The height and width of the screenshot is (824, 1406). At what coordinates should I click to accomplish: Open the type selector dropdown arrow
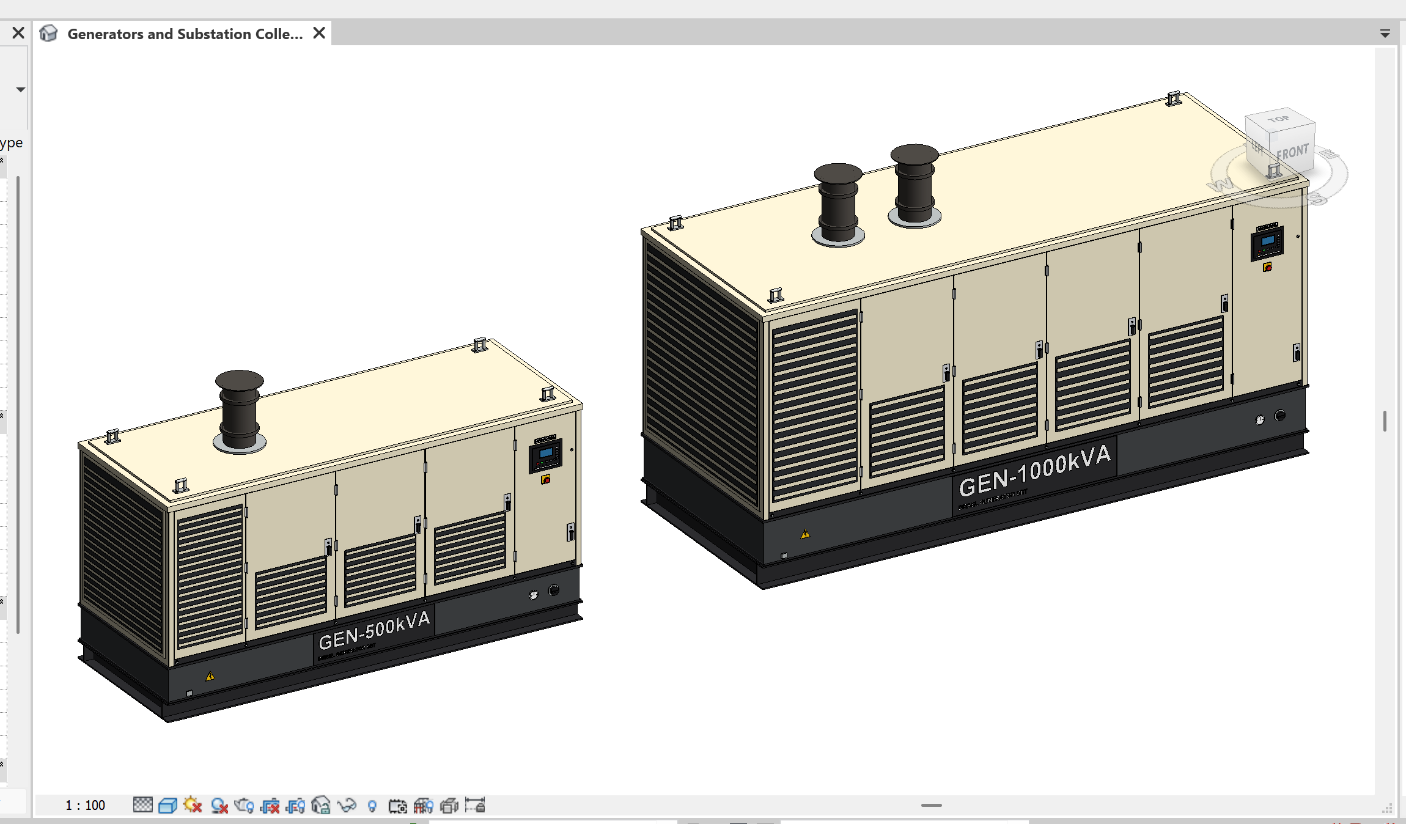tap(21, 90)
